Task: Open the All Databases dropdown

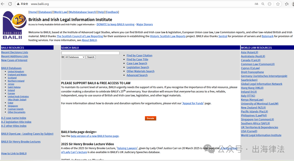Action: click(75, 57)
